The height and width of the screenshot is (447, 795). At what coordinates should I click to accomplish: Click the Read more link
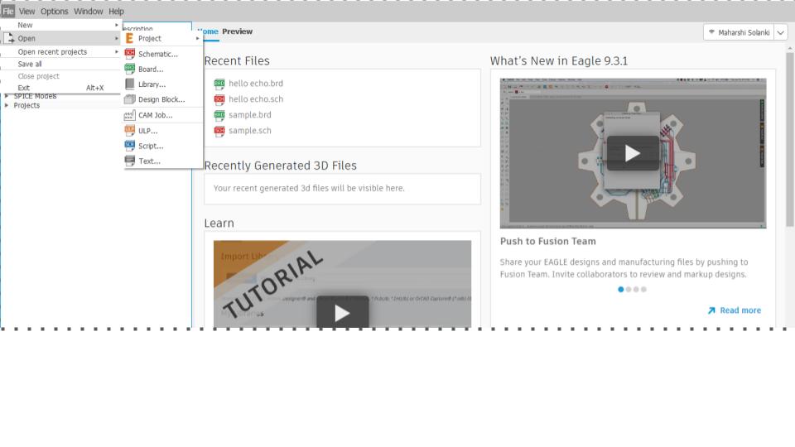pyautogui.click(x=740, y=310)
